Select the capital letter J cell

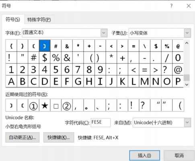pos(111,81)
